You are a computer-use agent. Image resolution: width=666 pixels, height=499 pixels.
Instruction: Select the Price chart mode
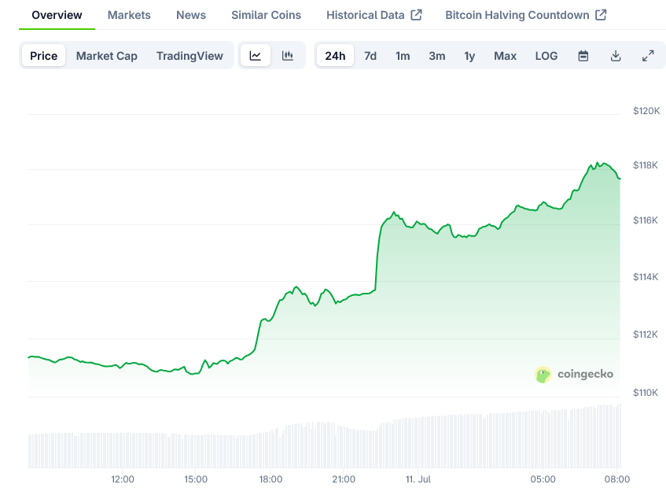[44, 56]
